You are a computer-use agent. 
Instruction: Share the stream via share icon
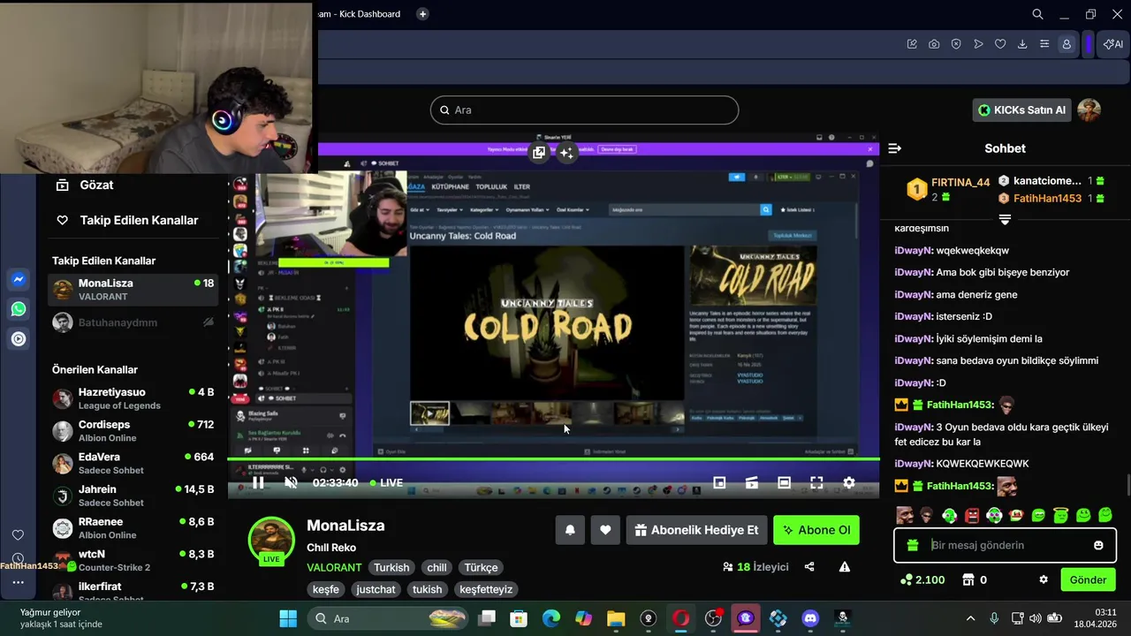(x=809, y=567)
